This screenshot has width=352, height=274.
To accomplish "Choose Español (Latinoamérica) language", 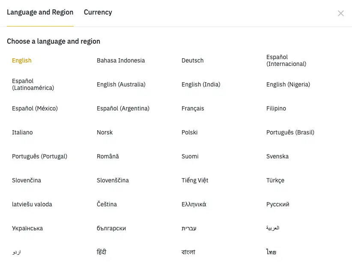I will click(x=33, y=84).
